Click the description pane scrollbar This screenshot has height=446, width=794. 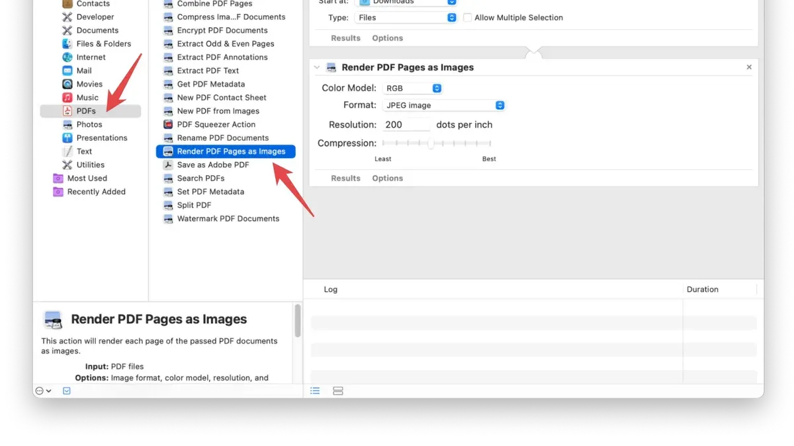(x=298, y=321)
